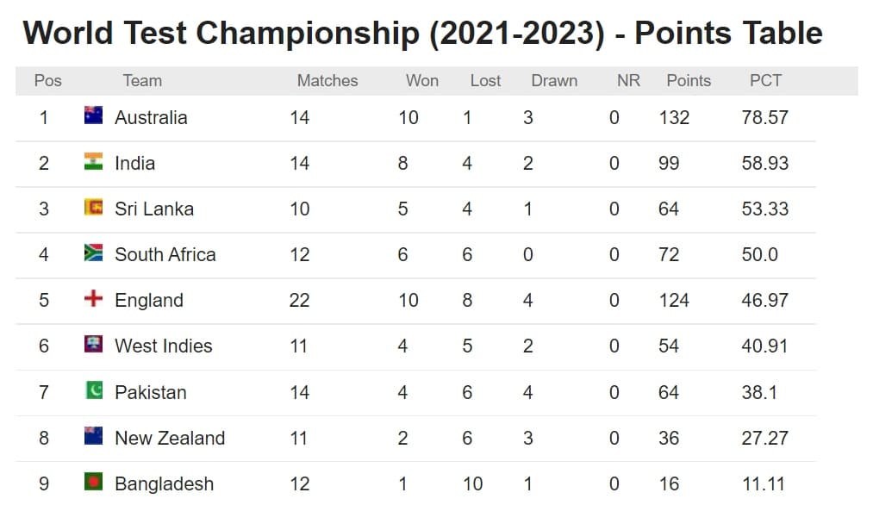Open the India team name
The width and height of the screenshot is (873, 530).
tap(135, 163)
